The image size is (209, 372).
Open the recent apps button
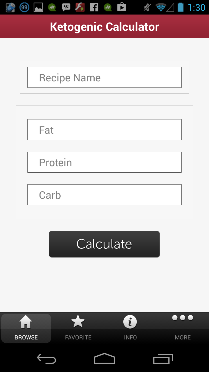[x=163, y=359]
